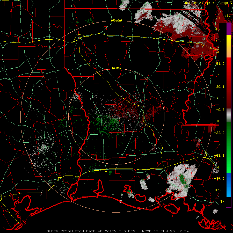
Task: Click the 92.3 velocity scale value
Action: tap(220, 41)
